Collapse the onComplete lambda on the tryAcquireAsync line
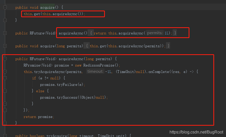The image size is (226, 137). (x=5, y=72)
